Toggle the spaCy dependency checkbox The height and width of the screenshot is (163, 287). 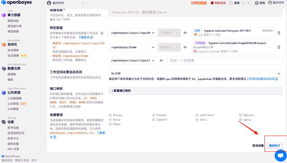241,120
